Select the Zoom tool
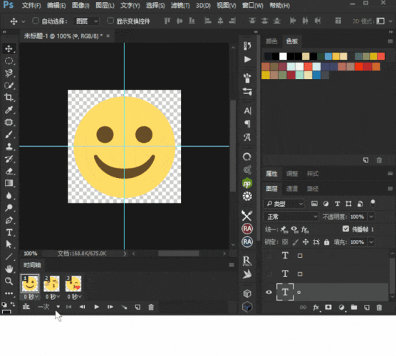396x356 pixels. (x=9, y=281)
